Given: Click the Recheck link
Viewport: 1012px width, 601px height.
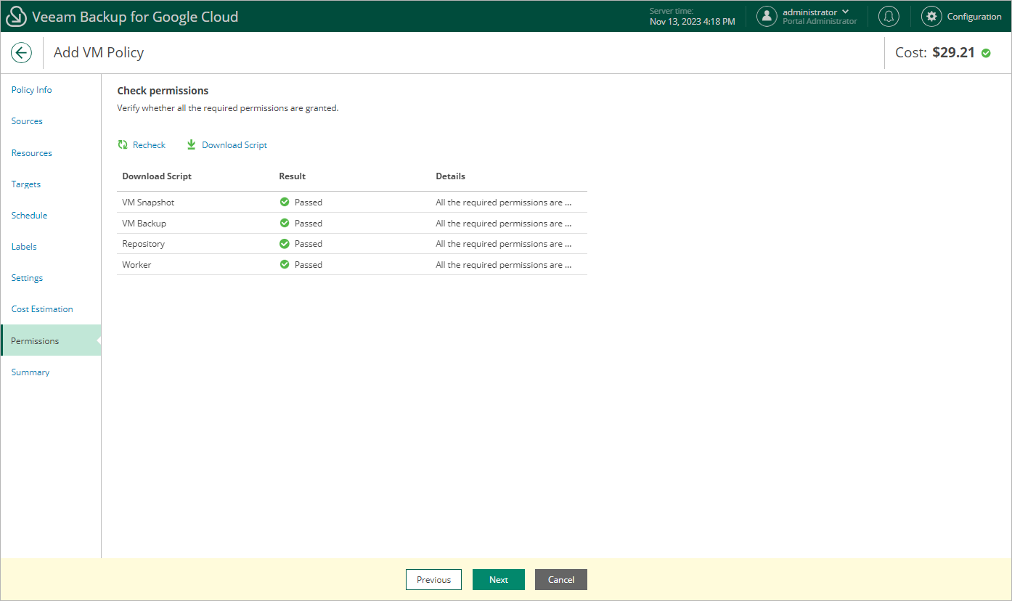Looking at the screenshot, I should (x=149, y=145).
